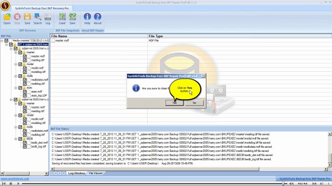
Task: Select the SET 1 sqlserver2005 highlighted label
Action: pyautogui.click(x=33, y=44)
